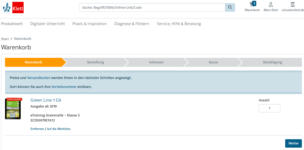Image resolution: width=304 pixels, height=150 pixels.
Task: Select the Warenkorb checkout step
Action: 33,62
